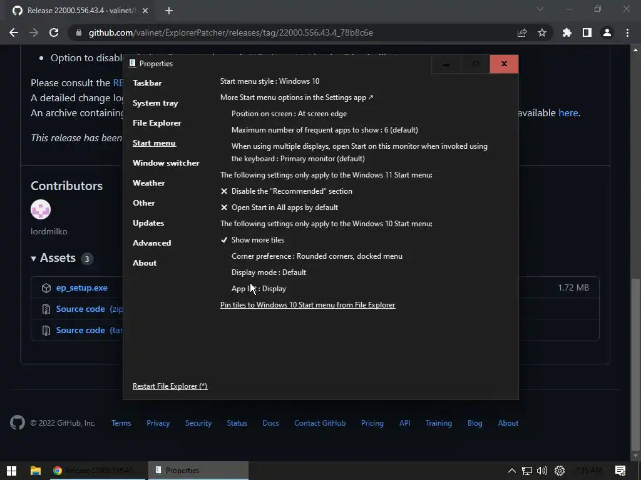This screenshot has height=480, width=641.
Task: Close the Properties window
Action: coord(504,64)
